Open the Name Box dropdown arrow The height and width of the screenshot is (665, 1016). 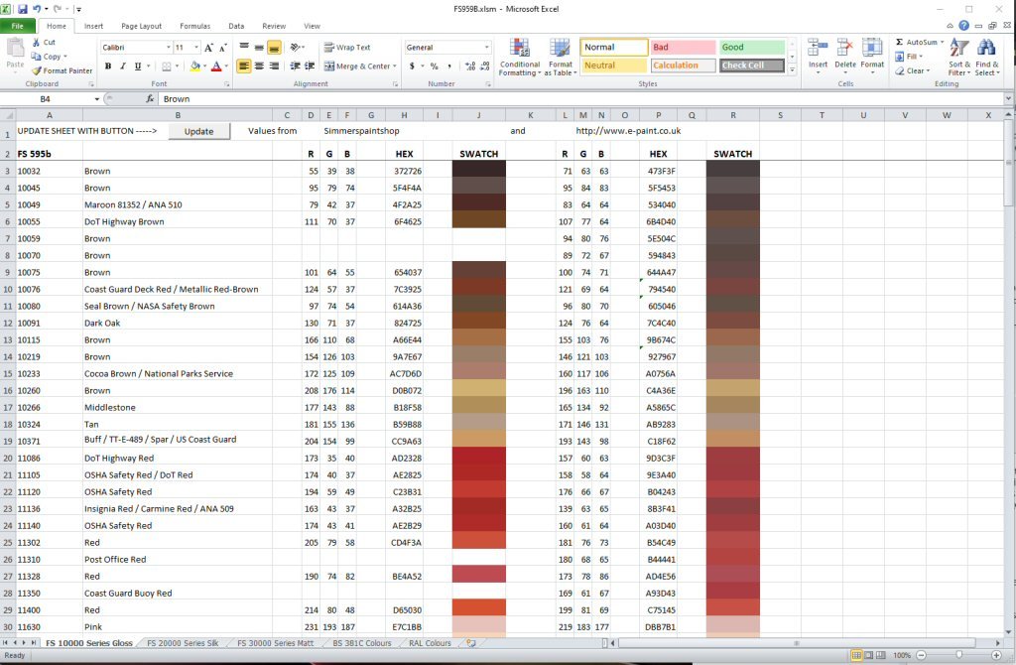96,99
